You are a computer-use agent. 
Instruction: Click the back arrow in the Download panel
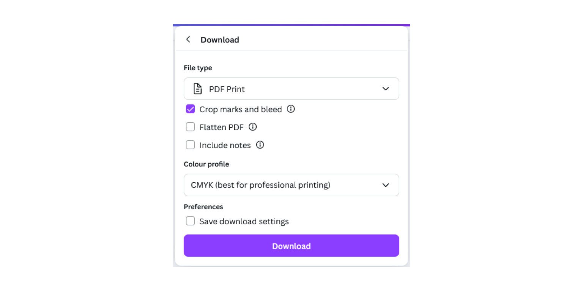[x=188, y=39]
